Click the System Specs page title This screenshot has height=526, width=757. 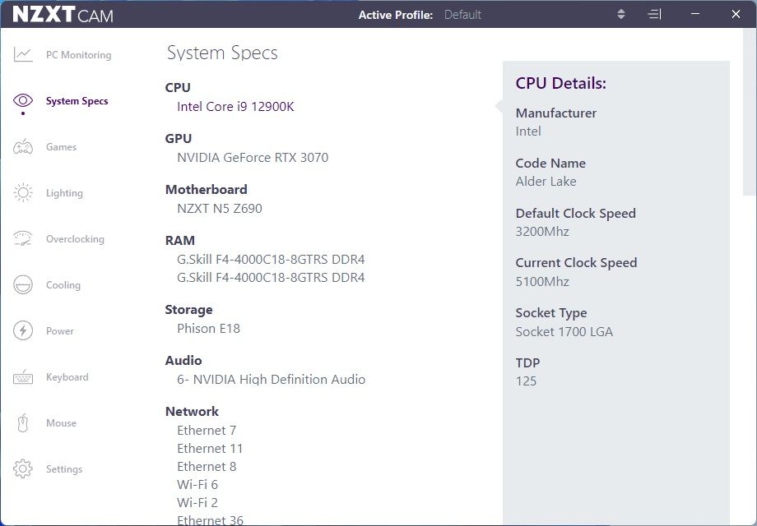pos(222,53)
